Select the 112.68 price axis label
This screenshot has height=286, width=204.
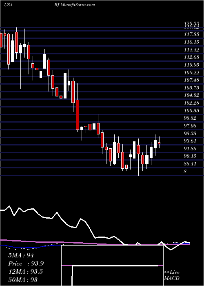191,57
